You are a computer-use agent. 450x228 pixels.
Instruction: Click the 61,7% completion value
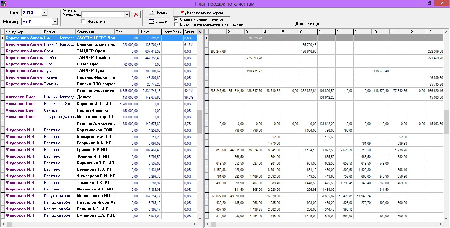(x=188, y=45)
